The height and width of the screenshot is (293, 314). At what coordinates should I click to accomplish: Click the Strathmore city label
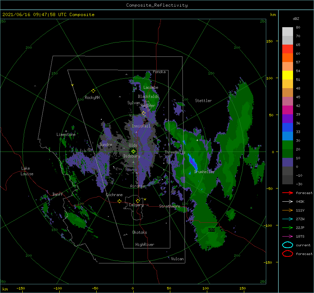coord(170,206)
